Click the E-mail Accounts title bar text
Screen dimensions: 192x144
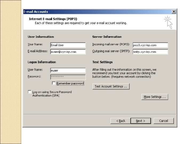coord(36,12)
